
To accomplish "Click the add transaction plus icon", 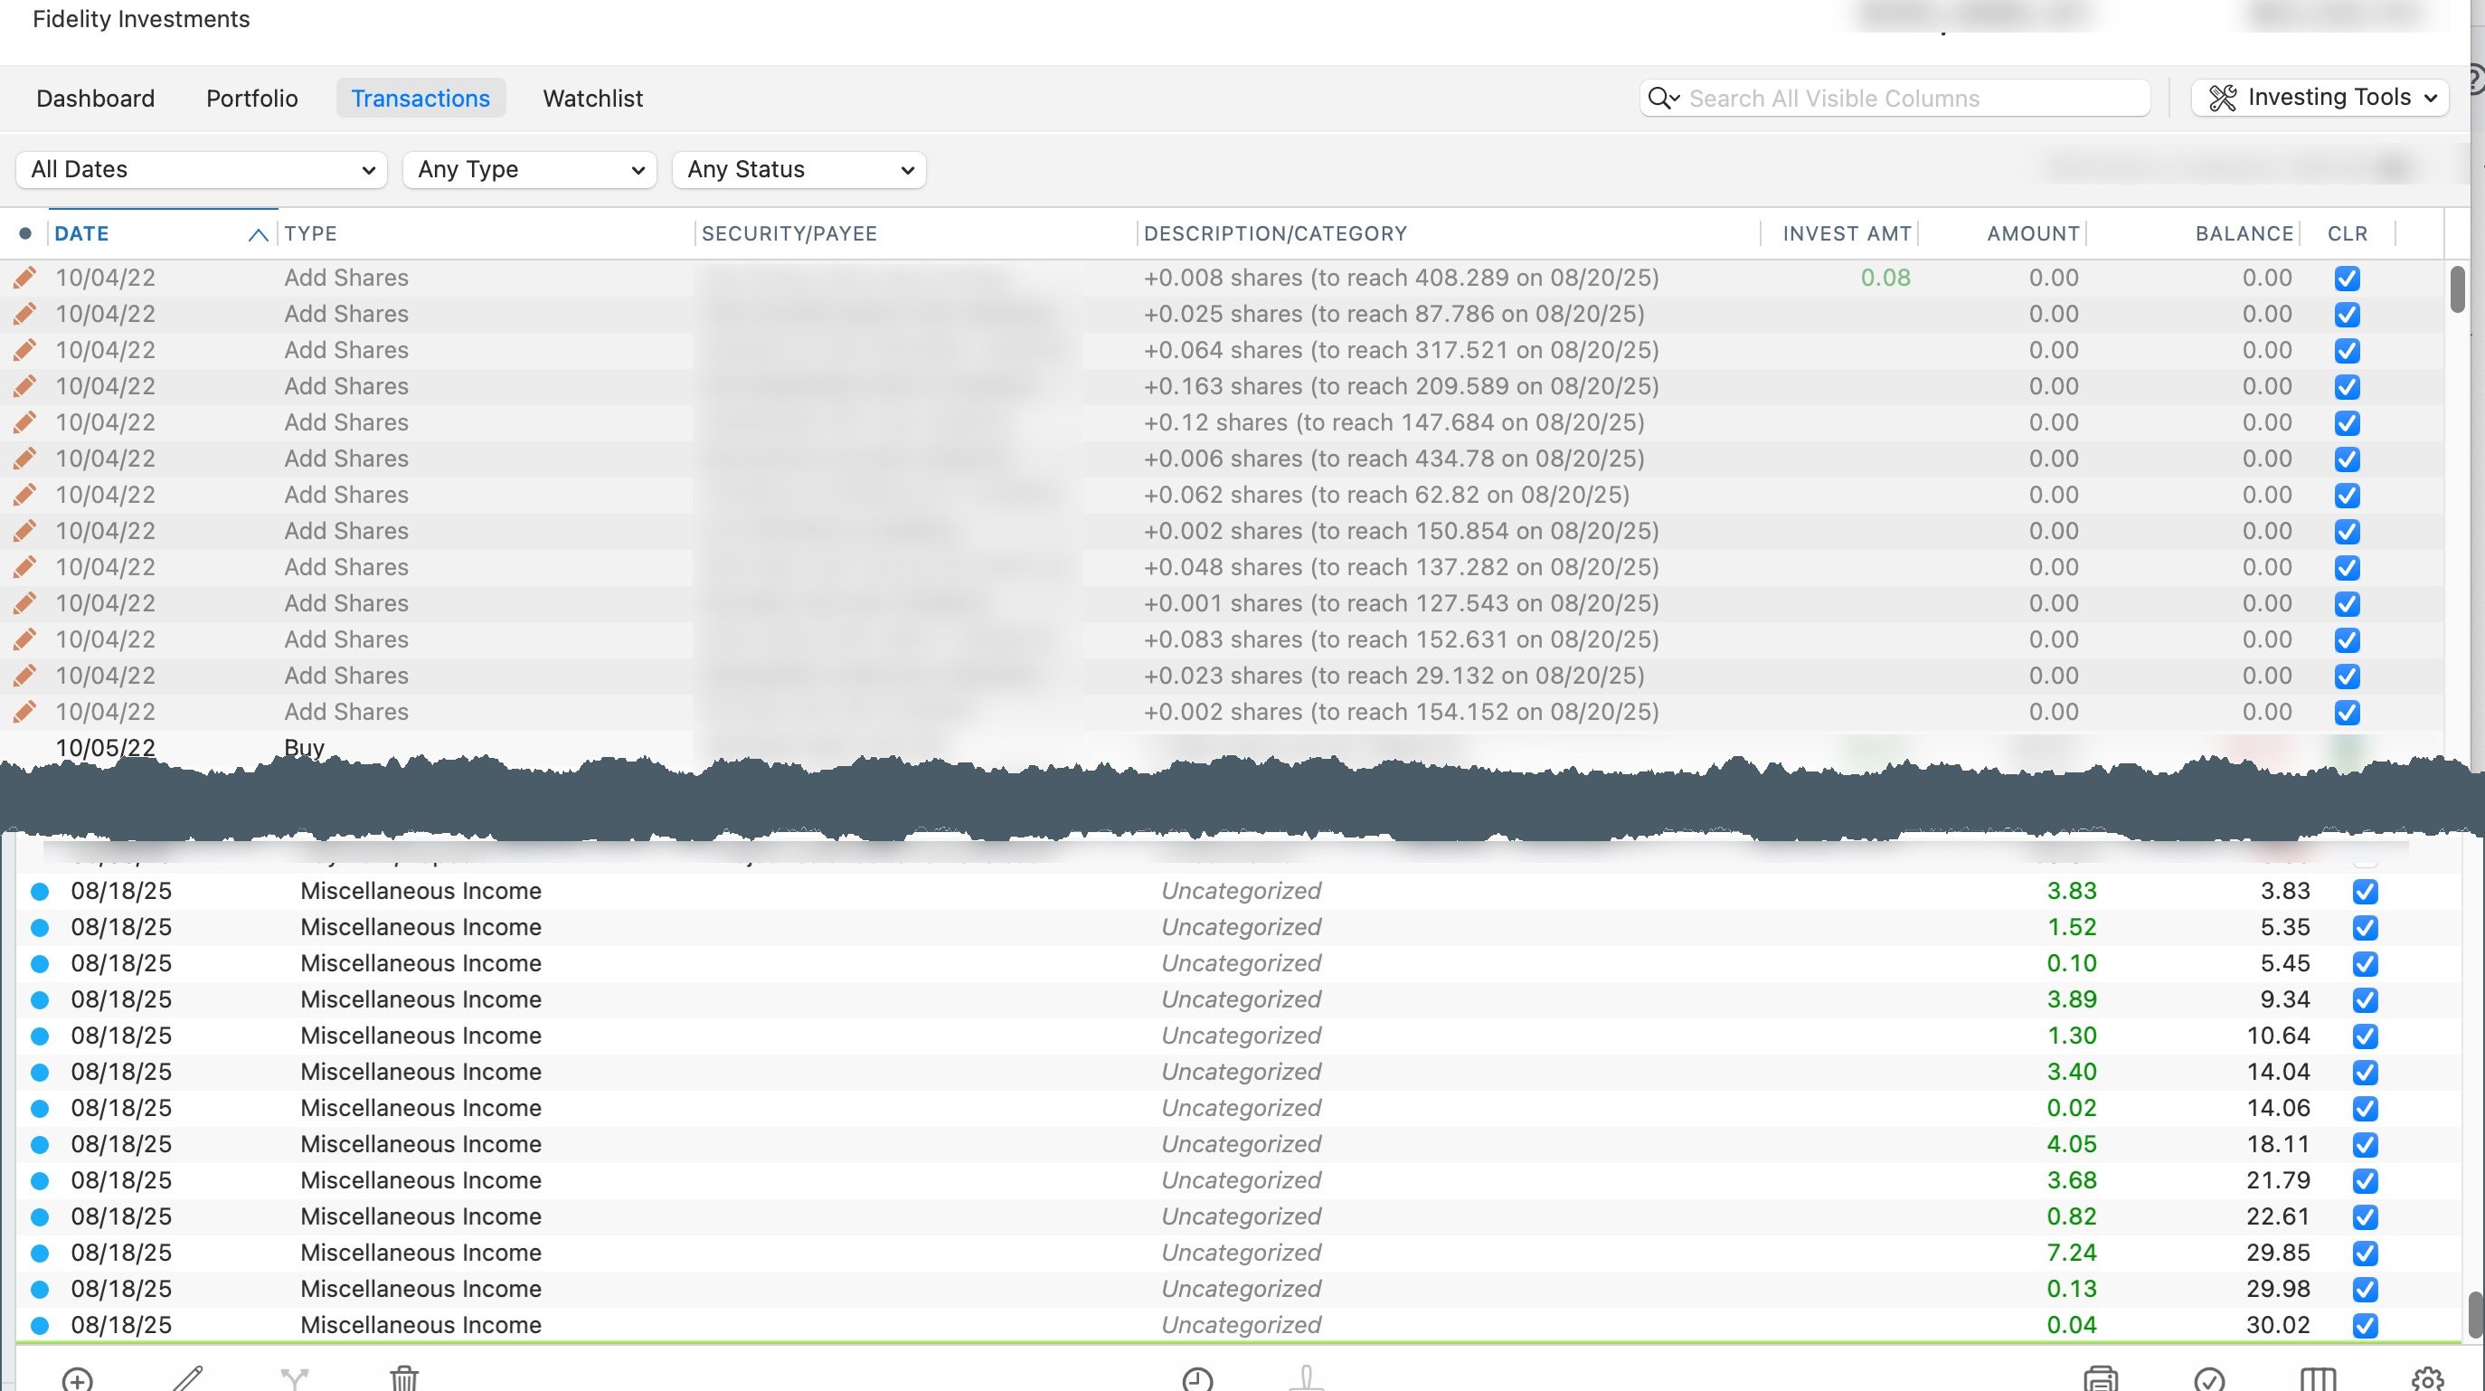I will coord(77,1378).
